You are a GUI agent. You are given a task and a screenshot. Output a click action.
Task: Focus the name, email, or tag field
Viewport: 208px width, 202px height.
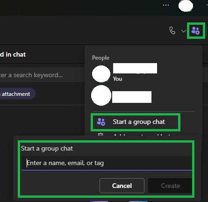[107, 163]
